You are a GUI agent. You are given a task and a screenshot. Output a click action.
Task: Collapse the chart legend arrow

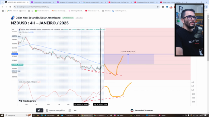[x=20, y=35]
